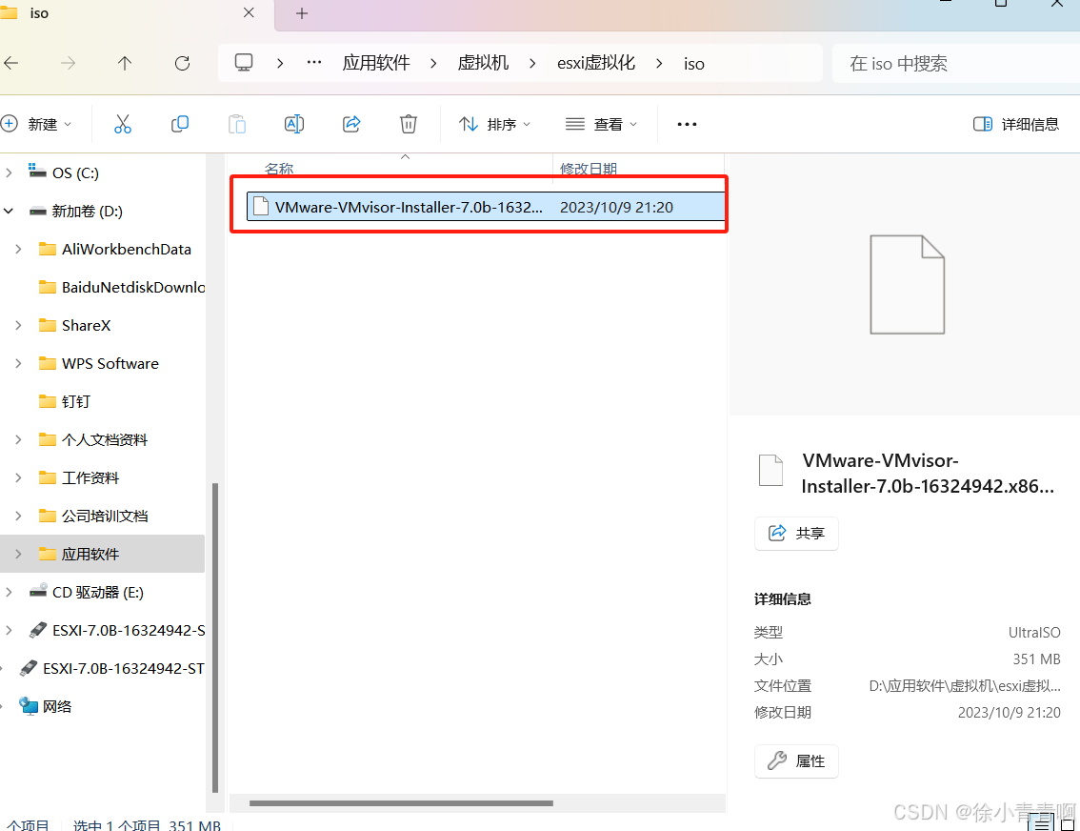Click the navigation pane vertical scrollbar
This screenshot has height=831, width=1080.
tap(215, 638)
